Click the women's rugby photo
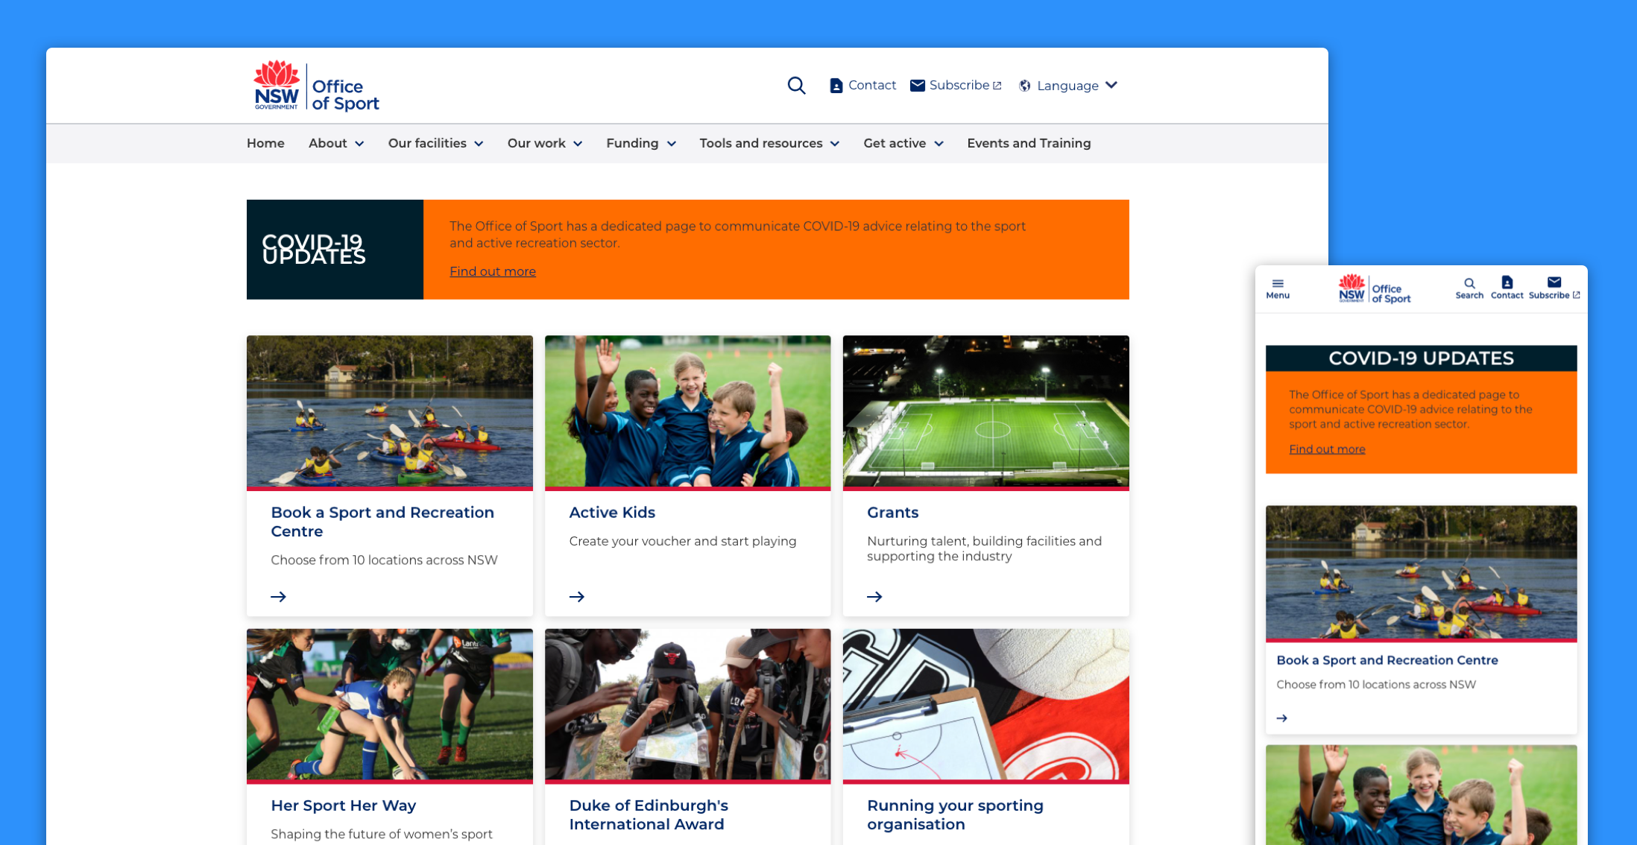 tap(390, 704)
